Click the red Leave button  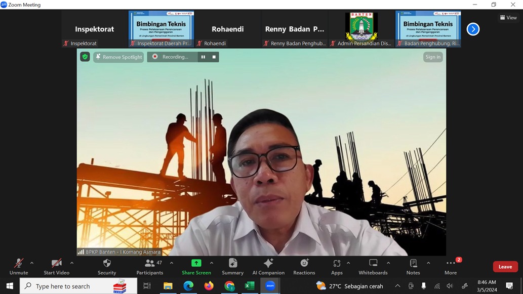pos(505,267)
